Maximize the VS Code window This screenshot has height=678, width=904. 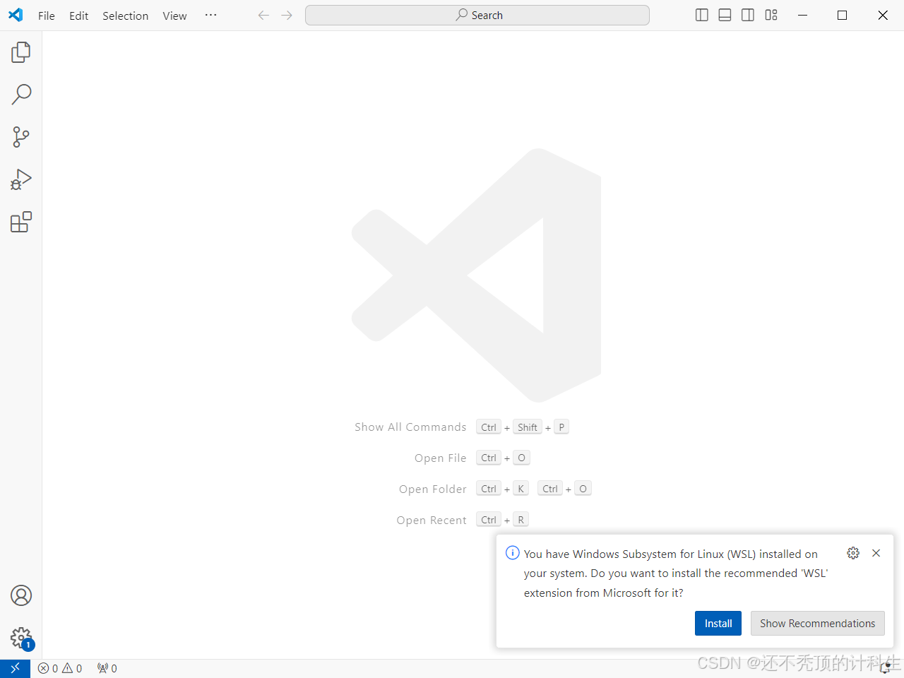pos(842,15)
